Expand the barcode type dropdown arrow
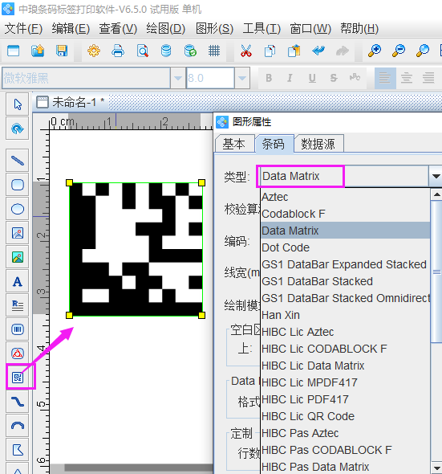442x474 pixels. (436, 176)
